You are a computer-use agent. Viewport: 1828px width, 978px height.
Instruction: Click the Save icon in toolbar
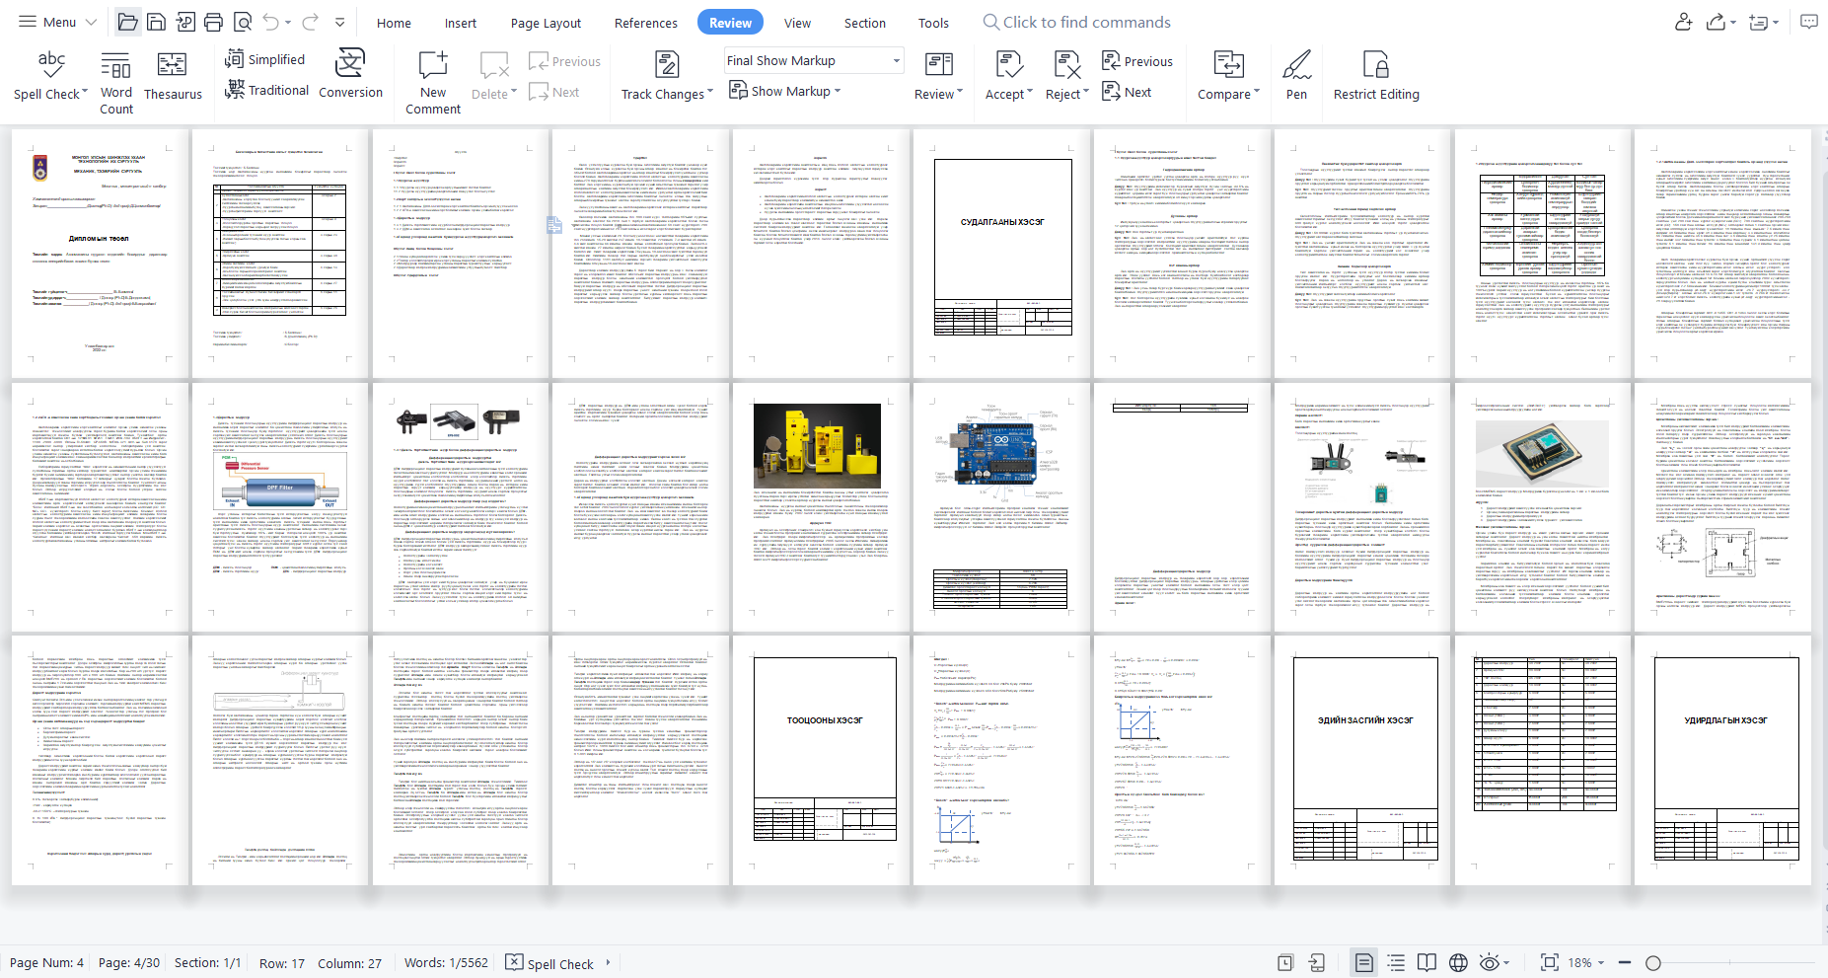point(156,23)
